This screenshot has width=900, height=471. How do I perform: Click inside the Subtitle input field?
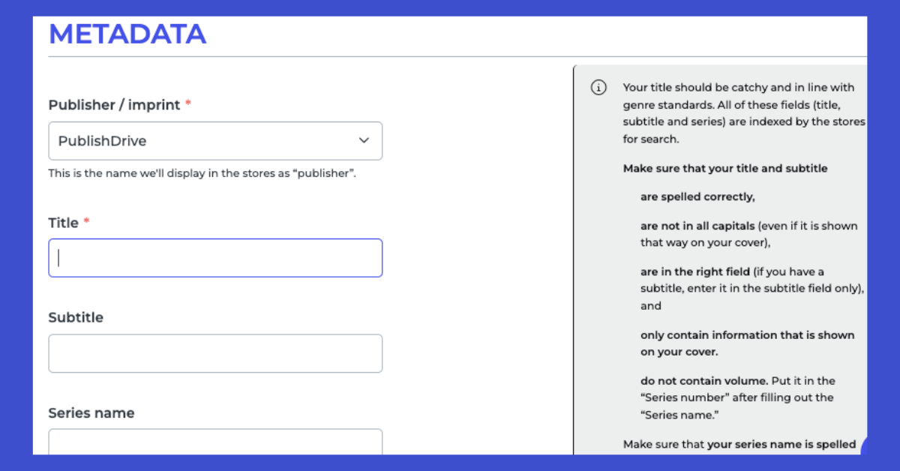[215, 352]
